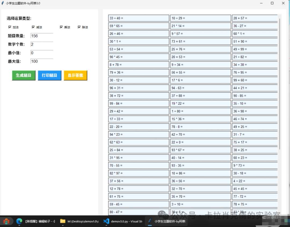Click the yellow 显示答案 show answers button

click(75, 75)
